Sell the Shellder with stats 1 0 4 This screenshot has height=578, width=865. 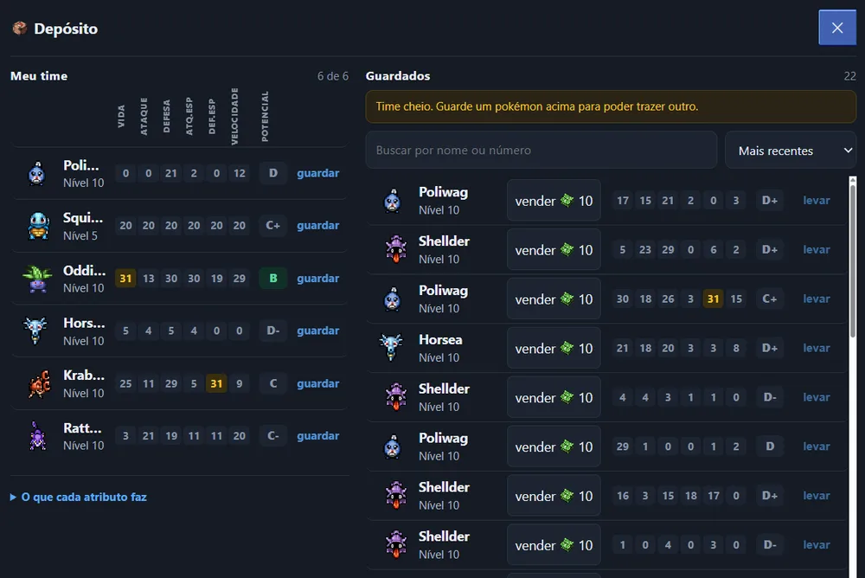pos(554,544)
